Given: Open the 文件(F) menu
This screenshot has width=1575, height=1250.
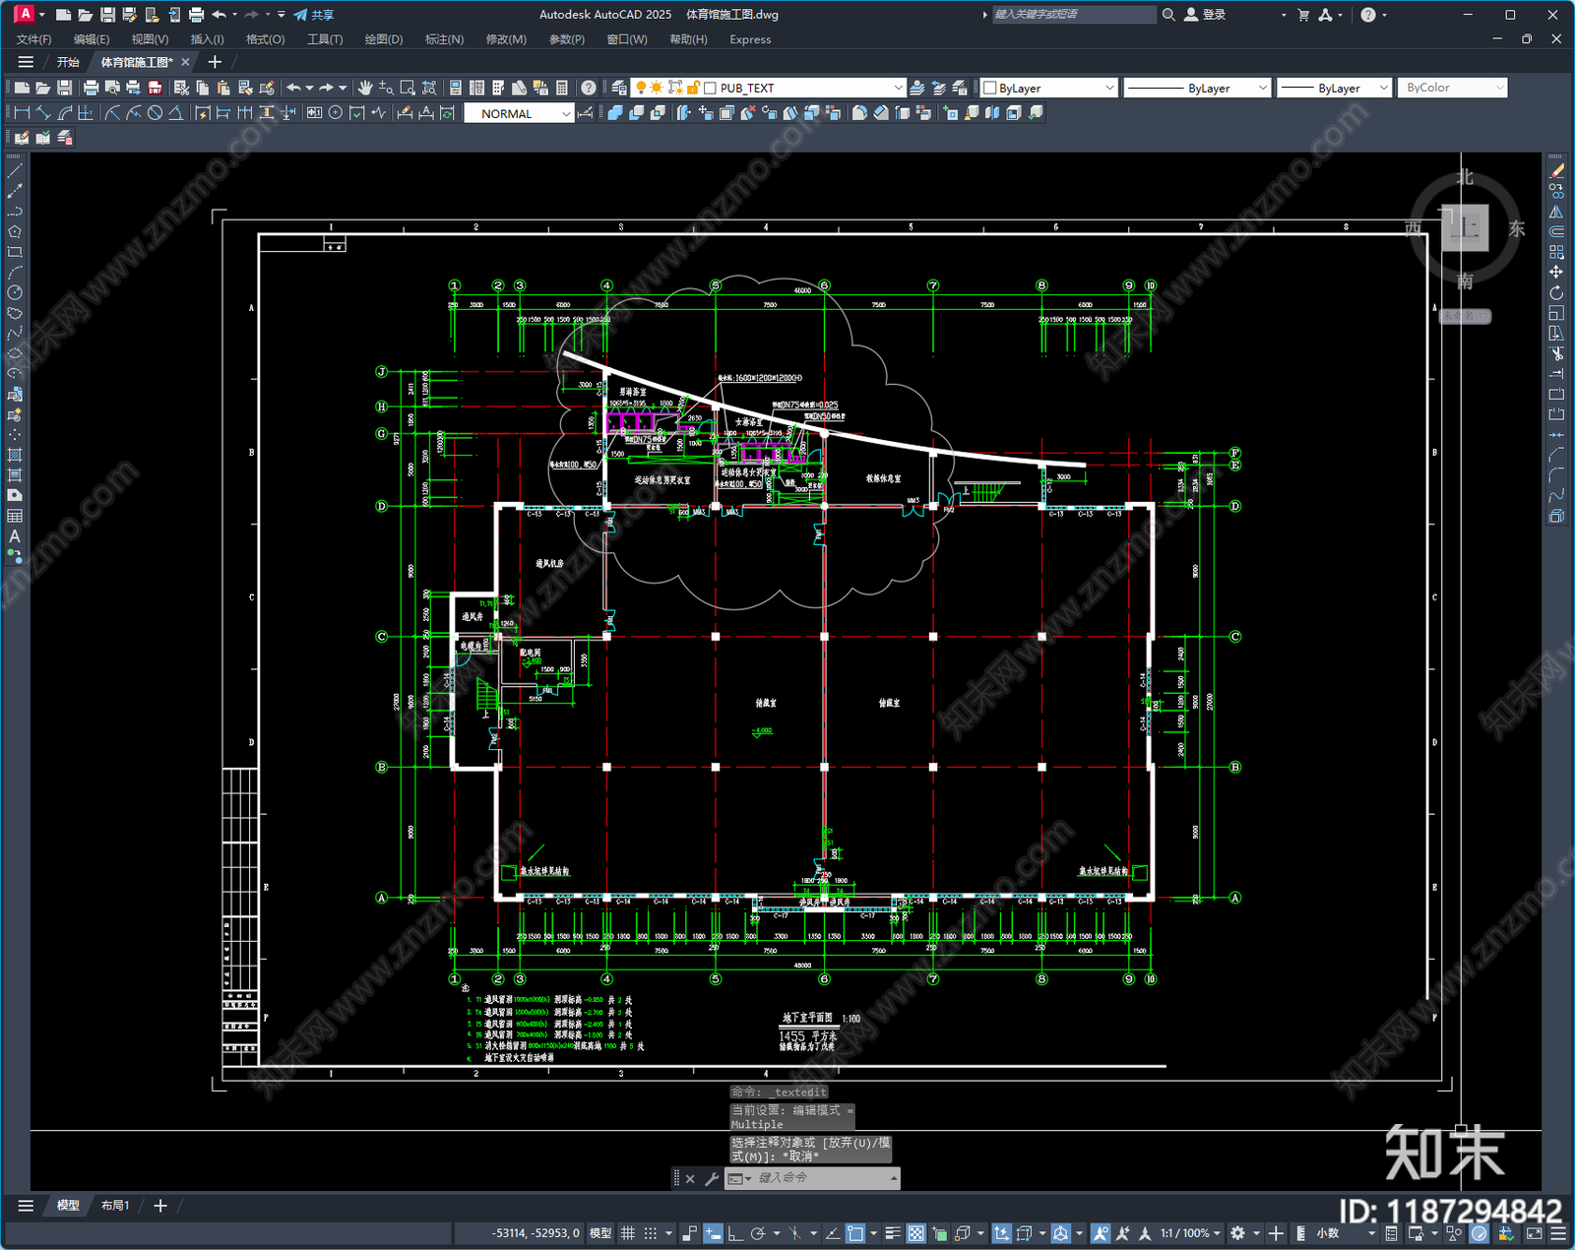Looking at the screenshot, I should point(33,39).
